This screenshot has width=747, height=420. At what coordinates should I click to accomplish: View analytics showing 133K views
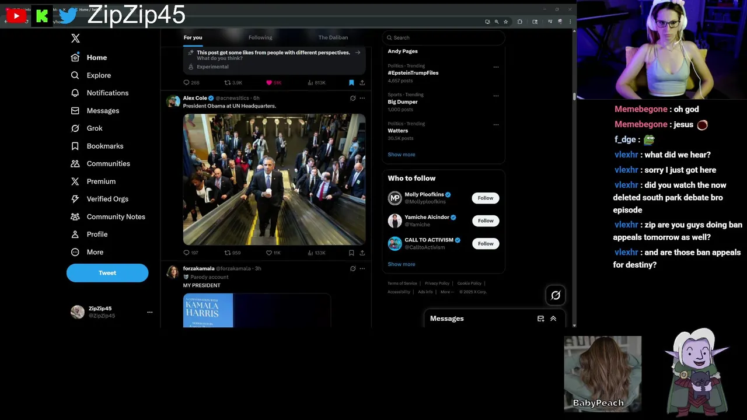point(317,253)
